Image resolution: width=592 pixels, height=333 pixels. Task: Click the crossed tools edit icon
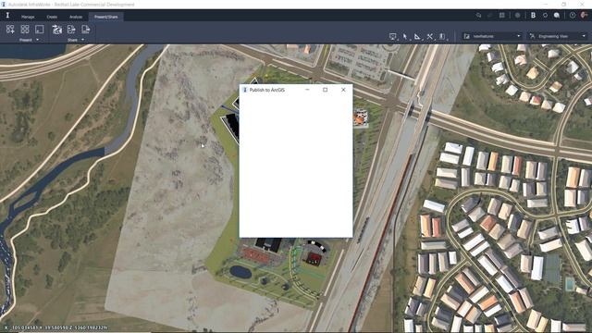[429, 37]
